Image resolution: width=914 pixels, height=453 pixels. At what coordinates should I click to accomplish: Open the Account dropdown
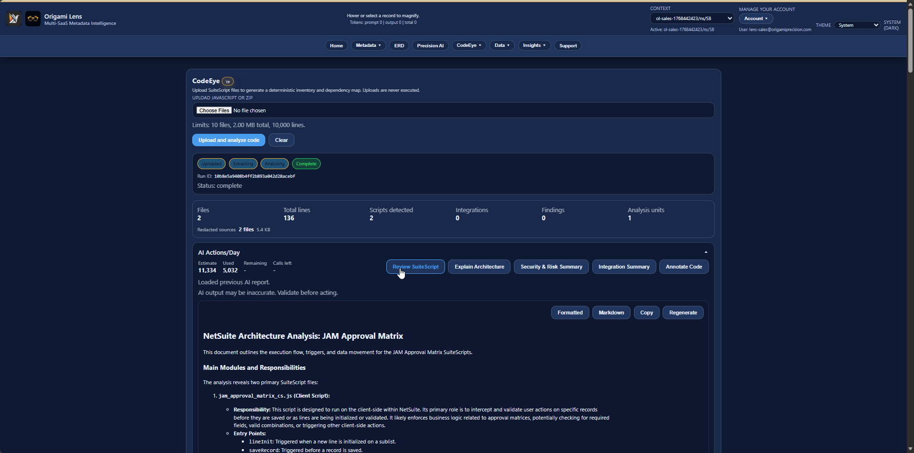pos(756,19)
